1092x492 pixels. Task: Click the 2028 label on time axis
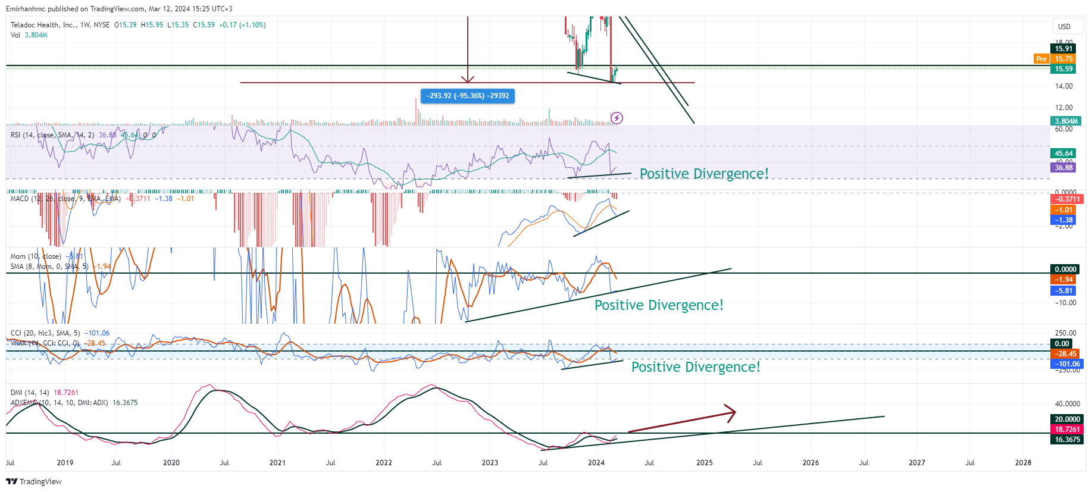pyautogui.click(x=1023, y=463)
